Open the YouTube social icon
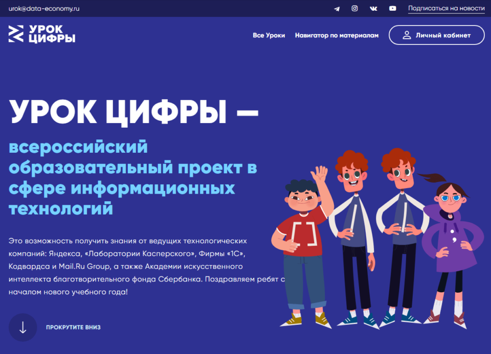This screenshot has width=491, height=354. point(392,9)
